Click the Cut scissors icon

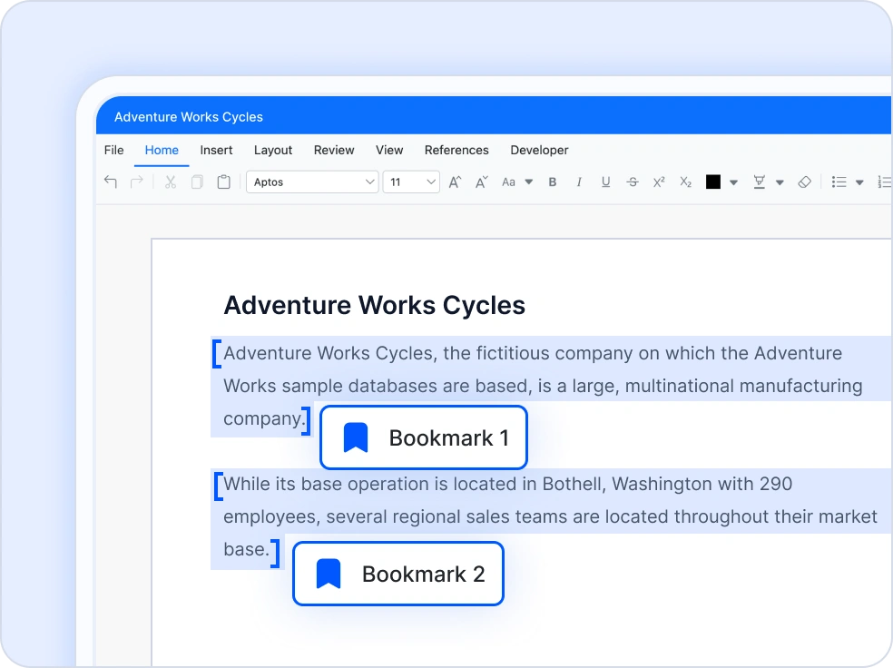[x=170, y=182]
